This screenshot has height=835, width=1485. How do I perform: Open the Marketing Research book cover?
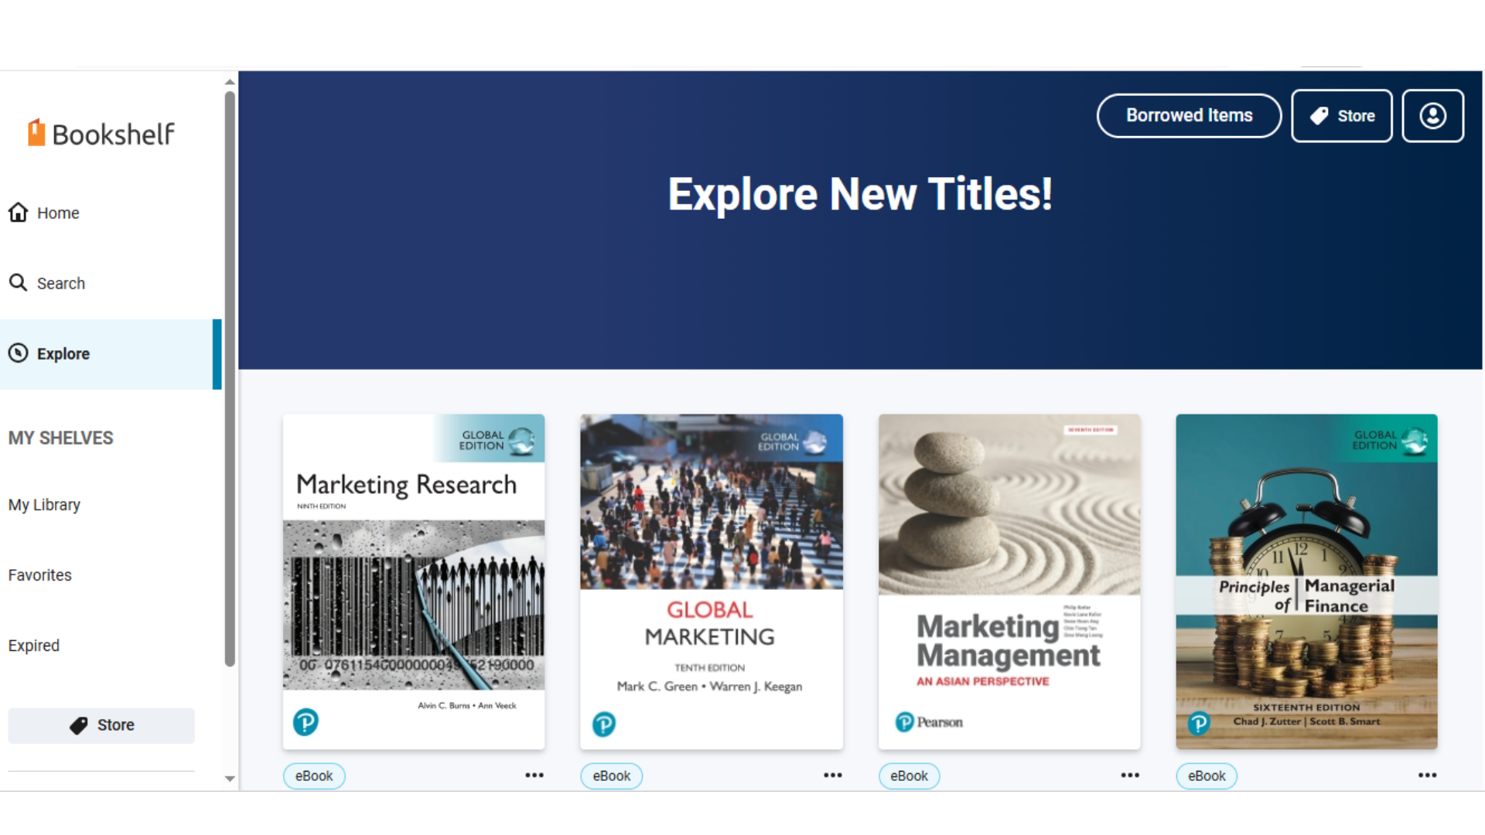tap(414, 581)
